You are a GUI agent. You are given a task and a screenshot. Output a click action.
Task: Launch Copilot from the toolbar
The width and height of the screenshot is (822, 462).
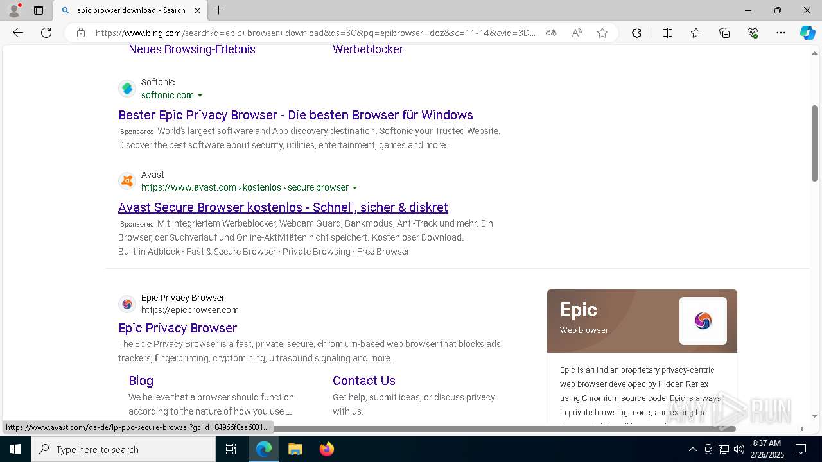coord(807,33)
